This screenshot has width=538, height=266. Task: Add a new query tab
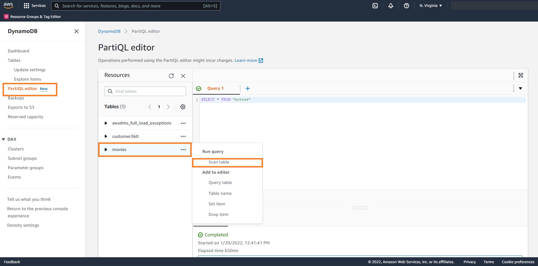click(248, 89)
